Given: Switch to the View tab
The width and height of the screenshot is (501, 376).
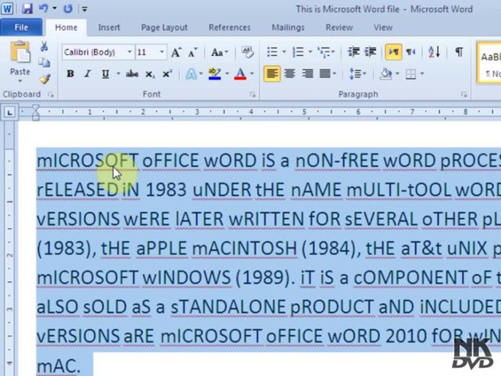Looking at the screenshot, I should [383, 28].
